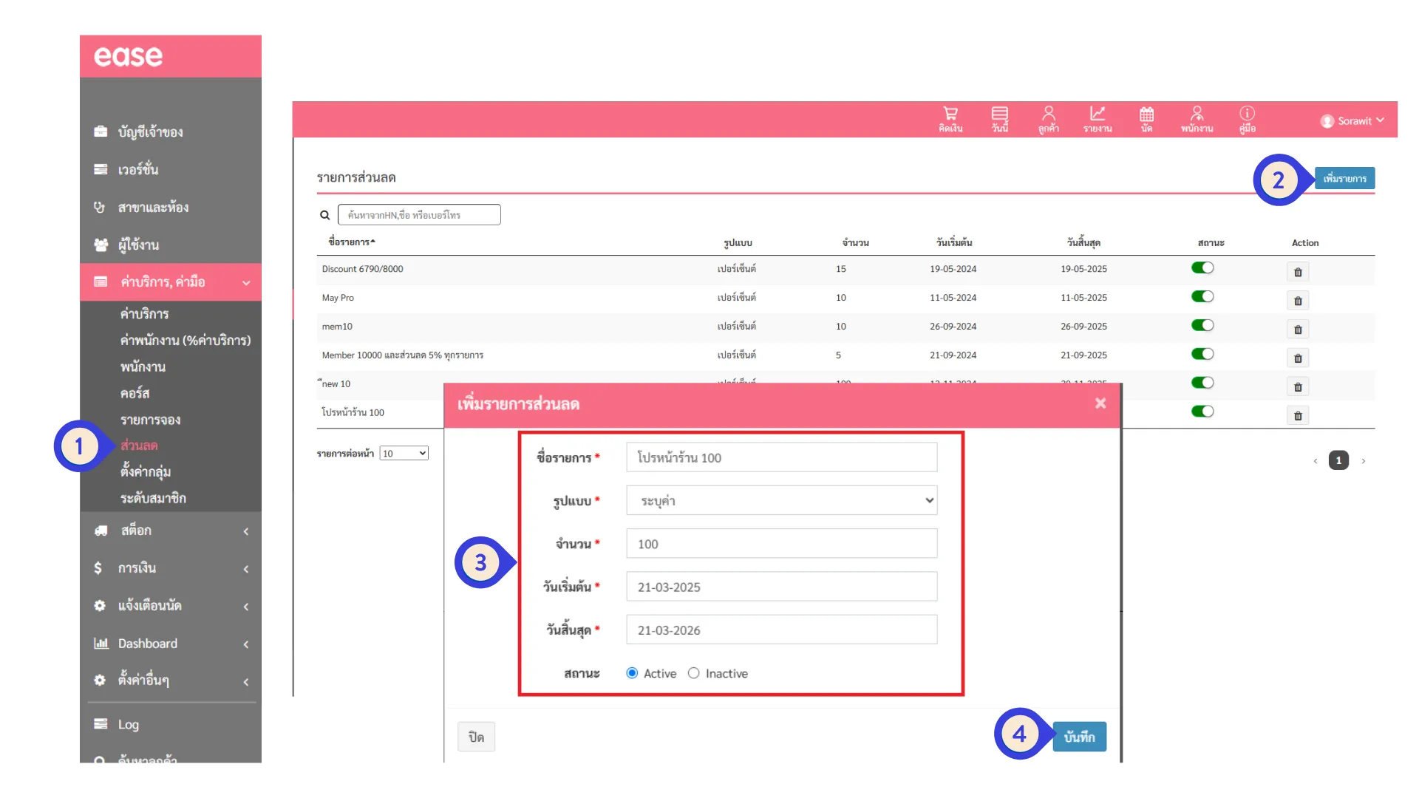
Task: Select the Inactive radio button
Action: (x=693, y=673)
